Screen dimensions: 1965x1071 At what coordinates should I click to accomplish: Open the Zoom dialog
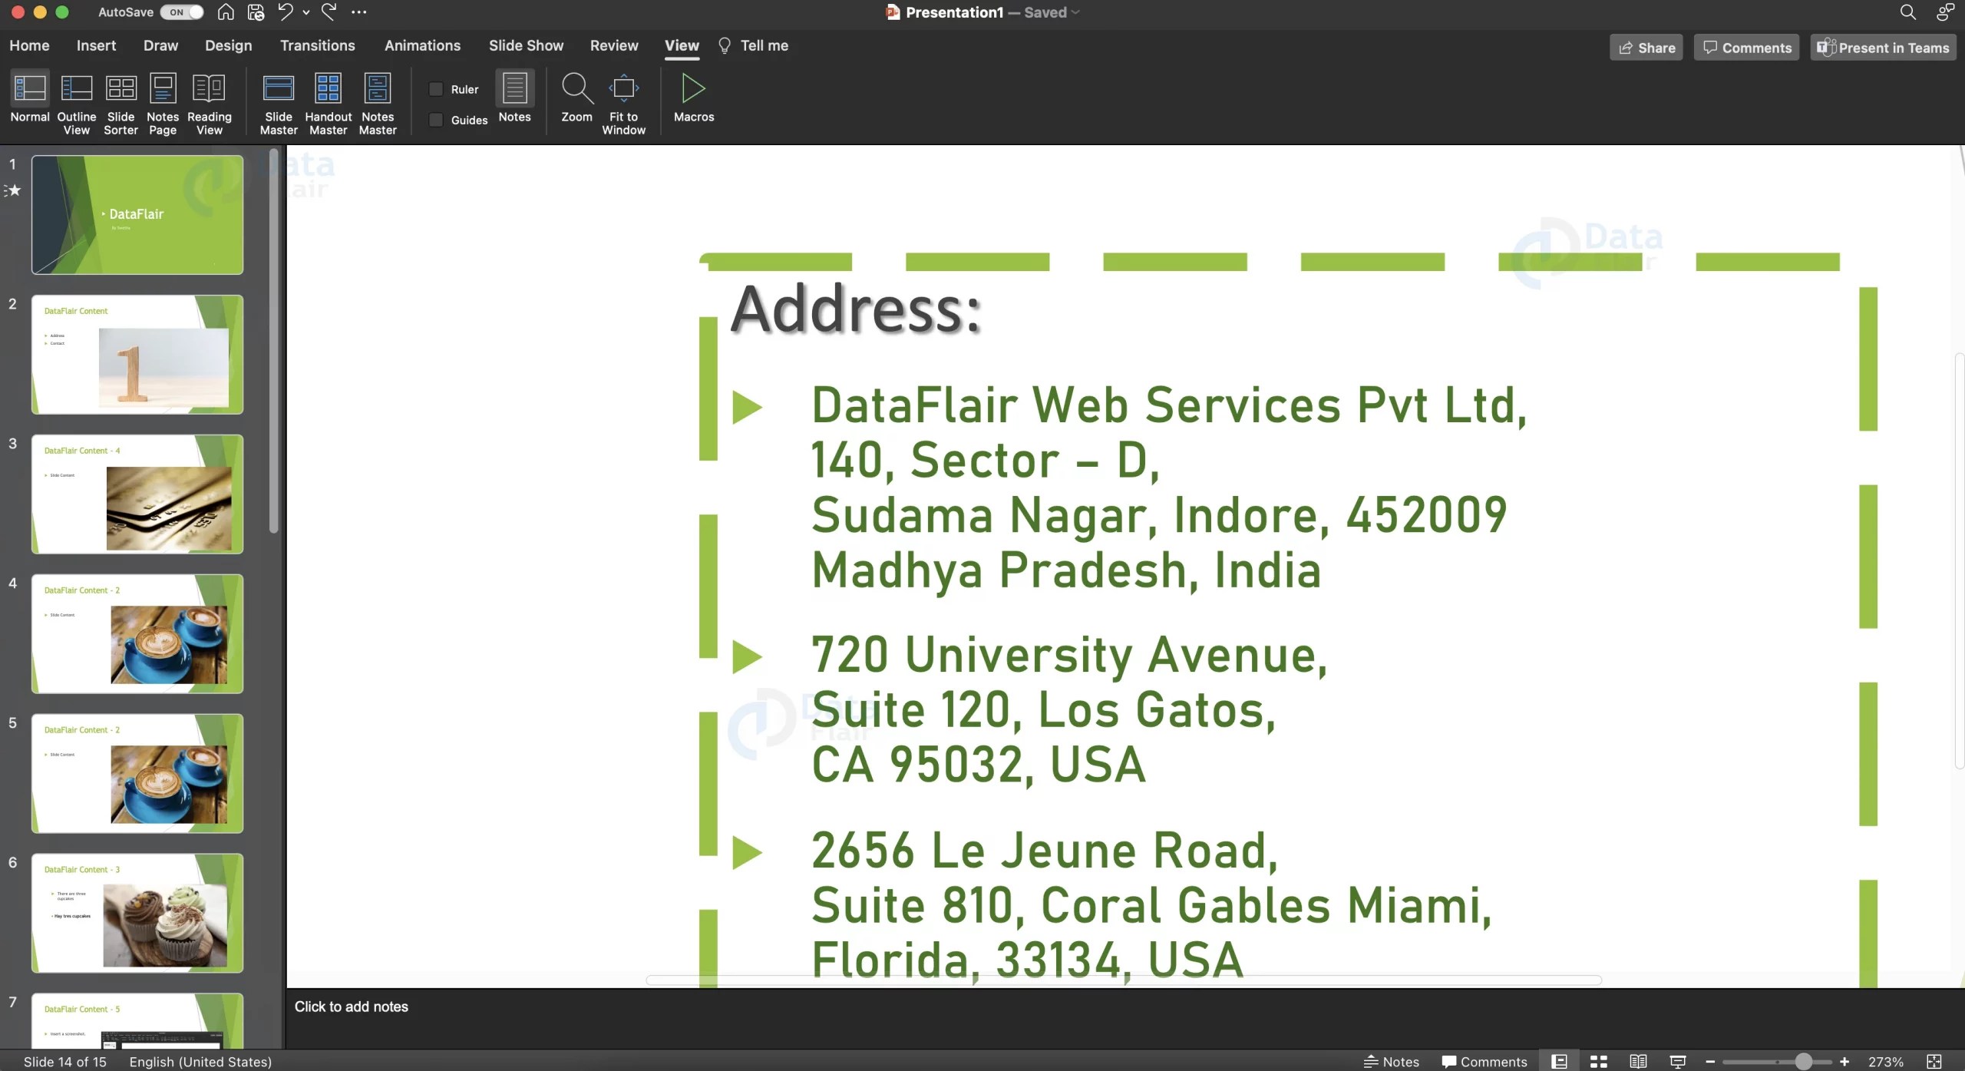tap(576, 96)
